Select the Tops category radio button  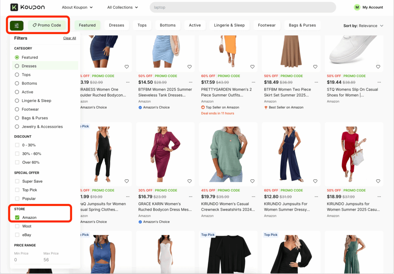point(17,75)
